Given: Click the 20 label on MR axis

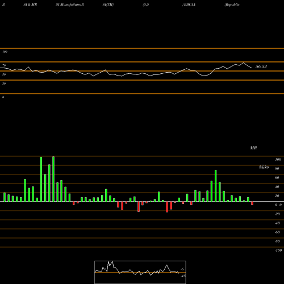Looking at the screenshot, I should [277, 196].
